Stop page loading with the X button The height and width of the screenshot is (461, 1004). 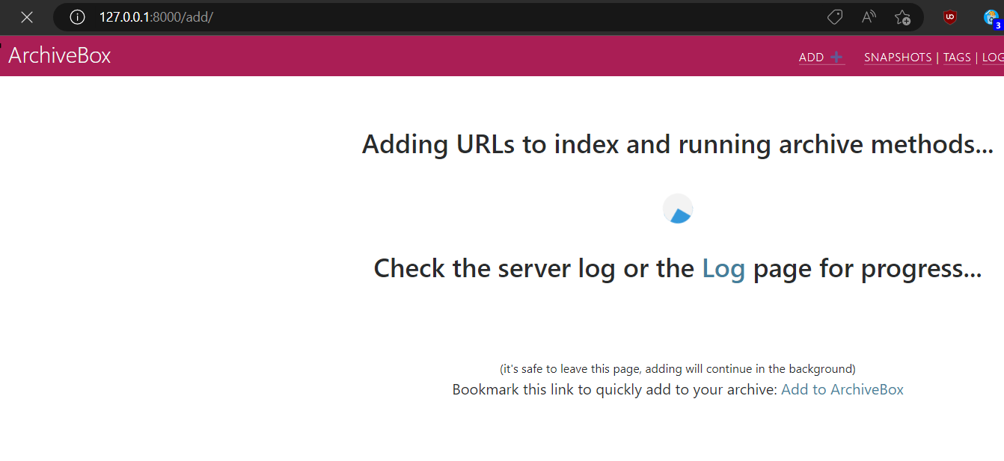point(27,17)
